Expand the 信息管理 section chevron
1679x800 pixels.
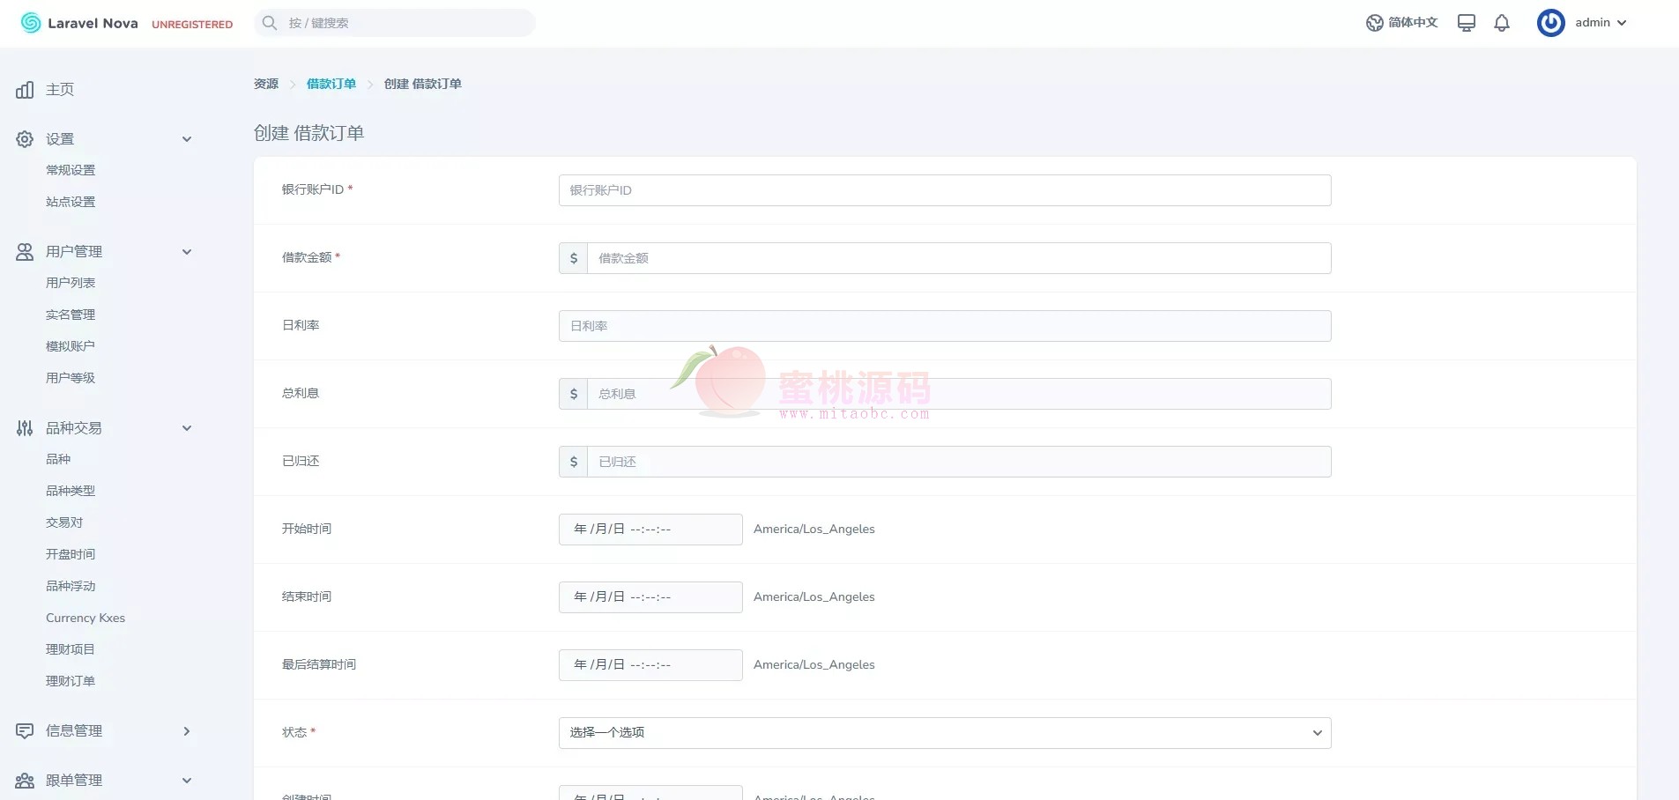(x=187, y=731)
